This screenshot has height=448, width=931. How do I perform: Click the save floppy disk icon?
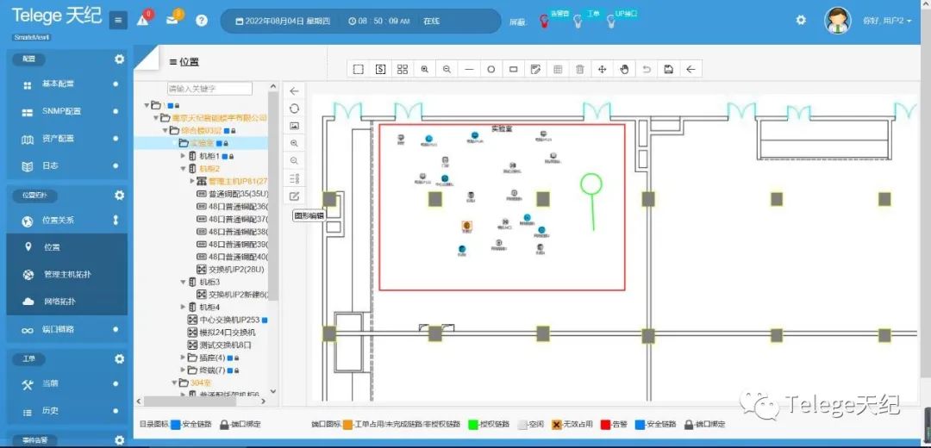[x=668, y=69]
